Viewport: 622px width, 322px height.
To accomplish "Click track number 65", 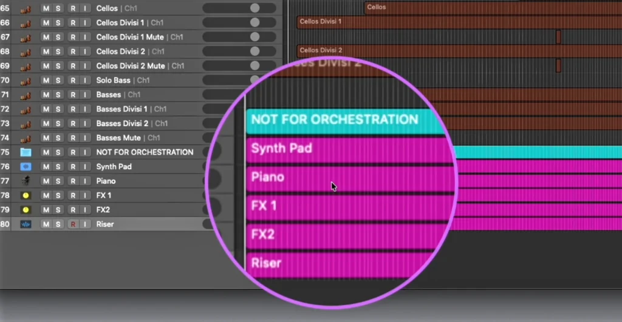I will pos(5,8).
